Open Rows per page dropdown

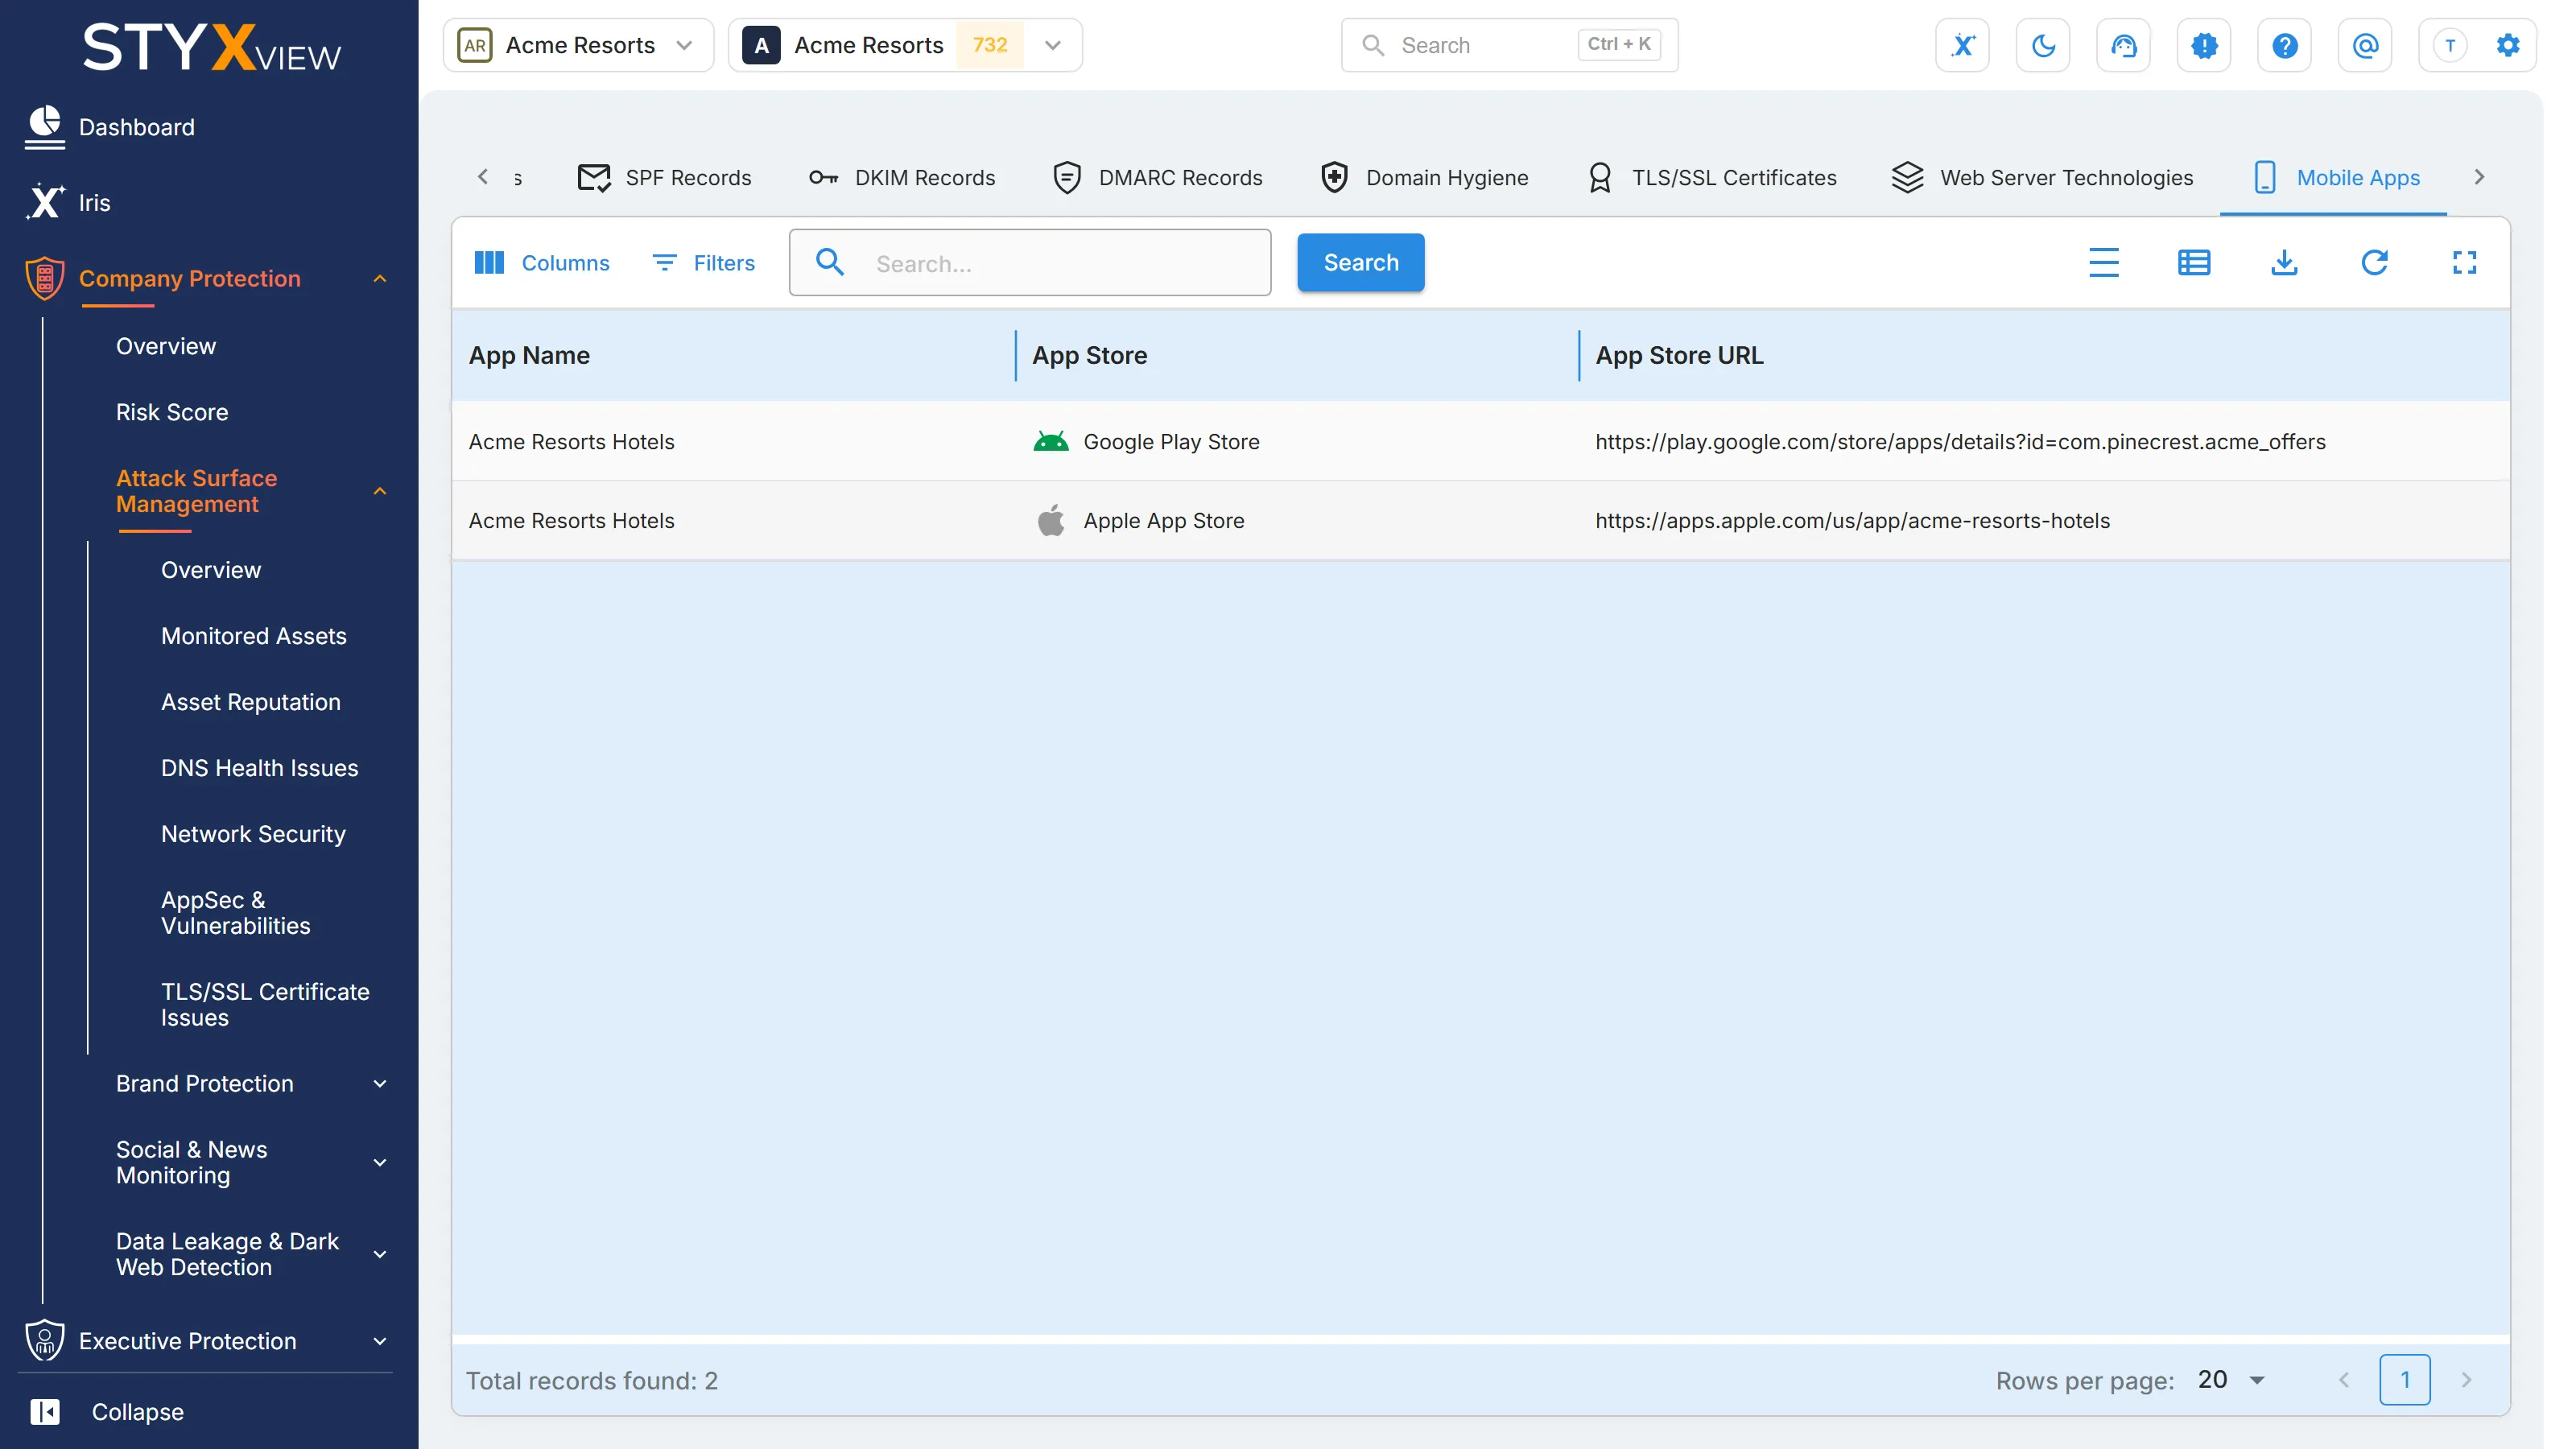tap(2231, 1379)
